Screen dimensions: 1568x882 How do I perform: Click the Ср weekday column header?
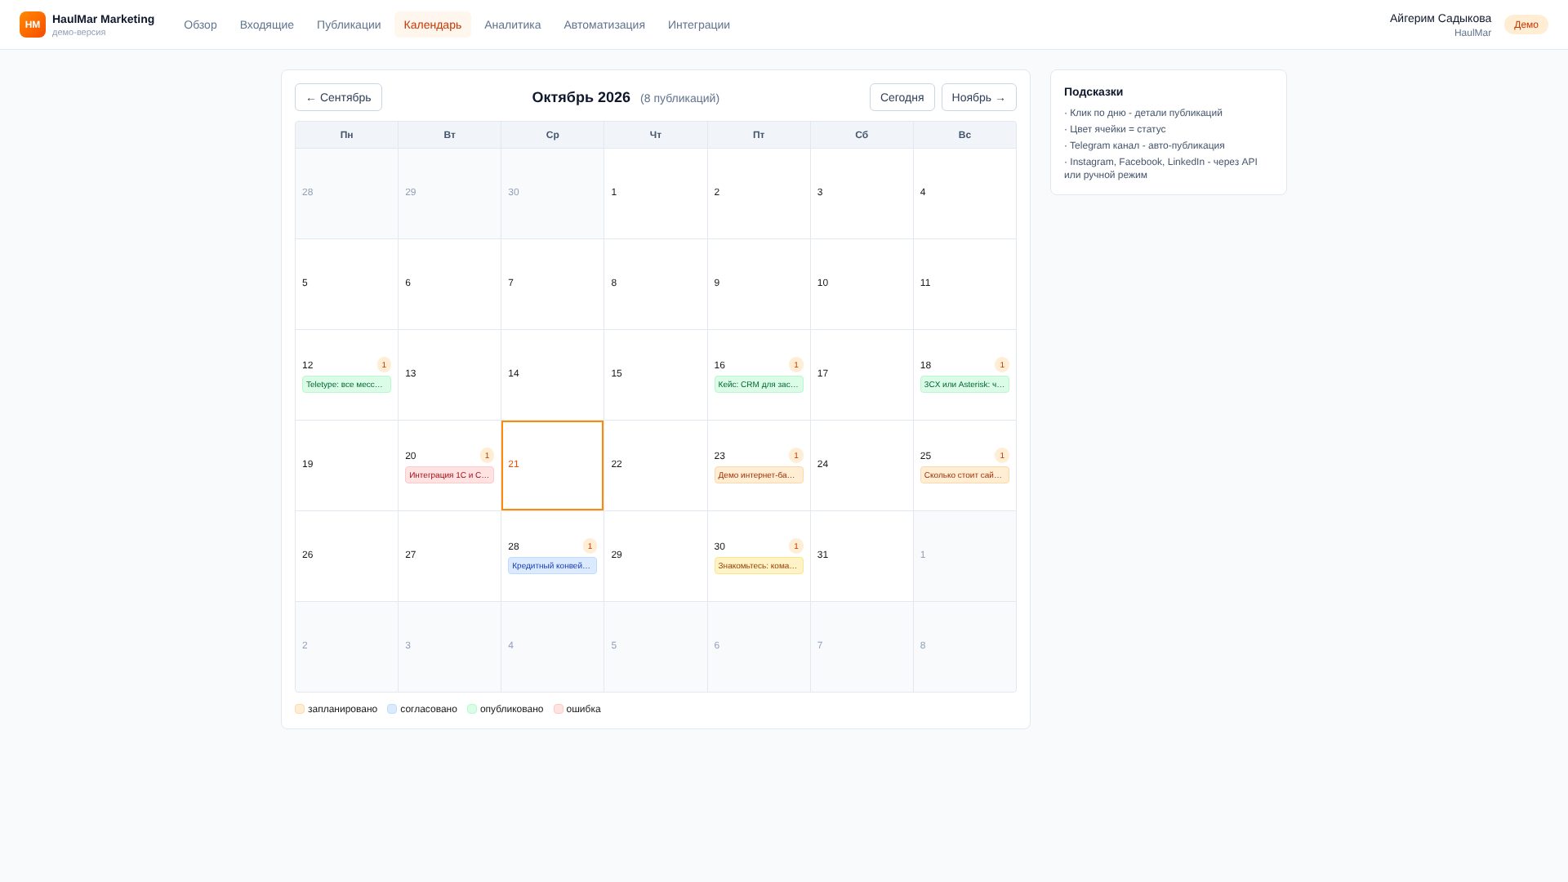pyautogui.click(x=552, y=135)
